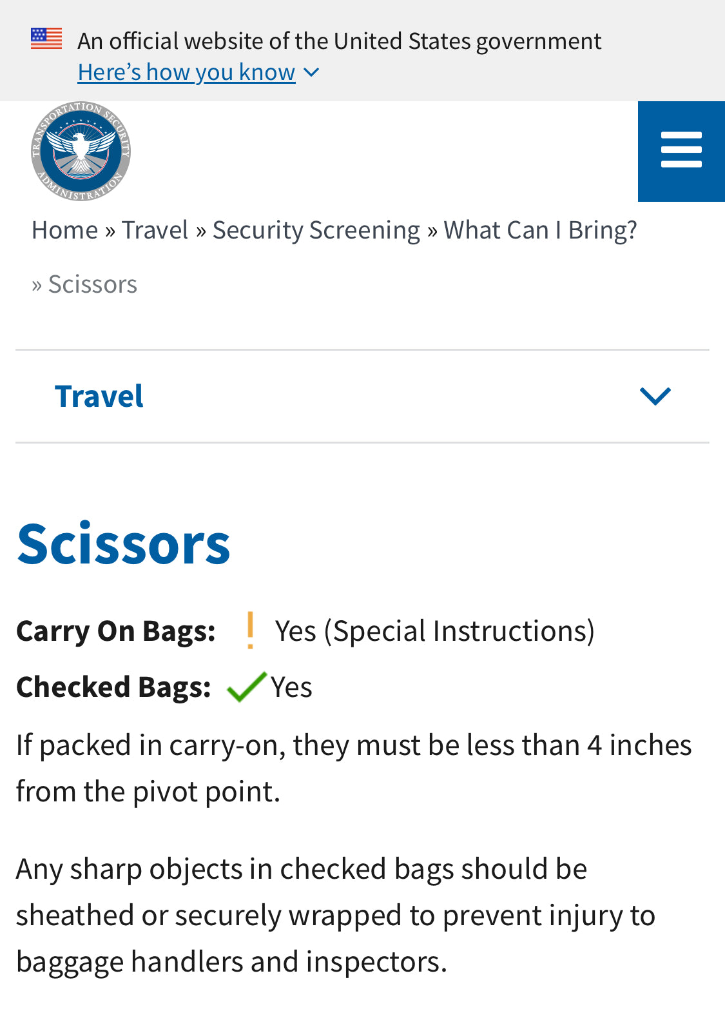Go to Home in the breadcrumb
Image resolution: width=725 pixels, height=1009 pixels.
[x=64, y=230]
